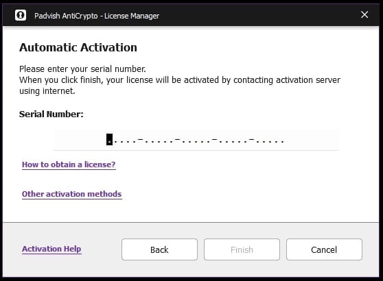Click the Finish button
Screen dimensions: 383x281
point(242,249)
